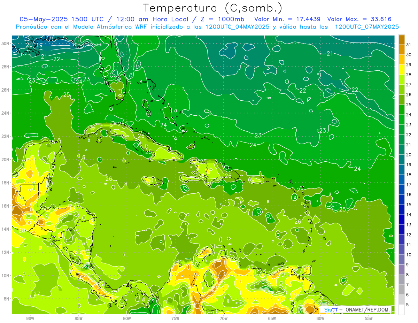Select the 1200UTC_07MAY2025 valid-until time
This screenshot has width=418, height=323.
(x=367, y=27)
